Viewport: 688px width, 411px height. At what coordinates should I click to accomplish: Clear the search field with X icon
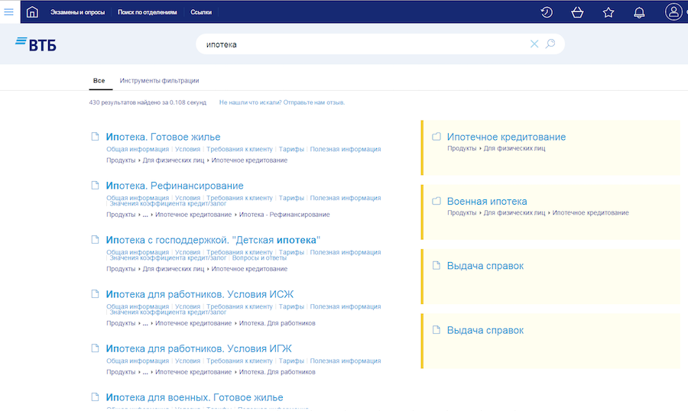(x=534, y=44)
